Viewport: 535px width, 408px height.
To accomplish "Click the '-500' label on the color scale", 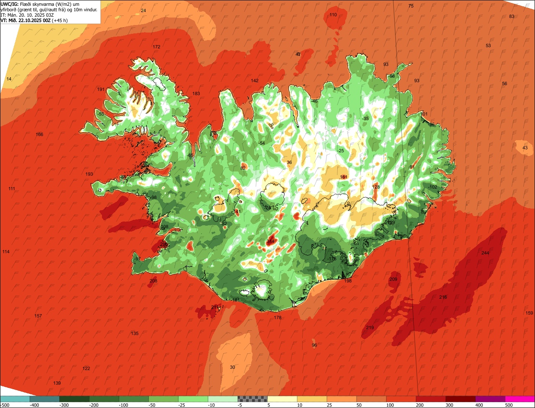I will (x=5, y=405).
